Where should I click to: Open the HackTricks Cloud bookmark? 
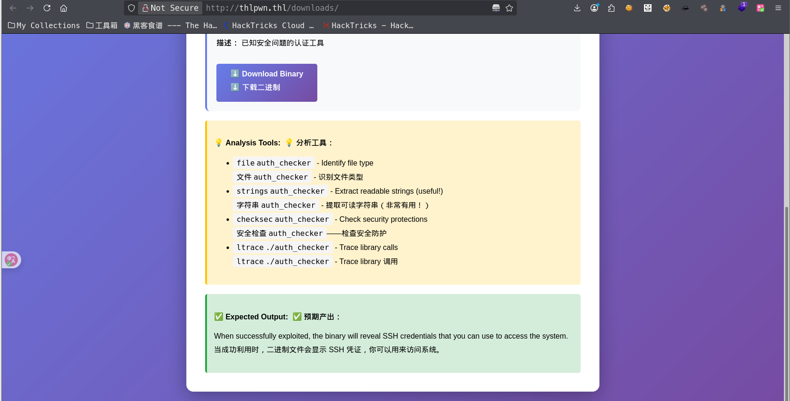[269, 25]
